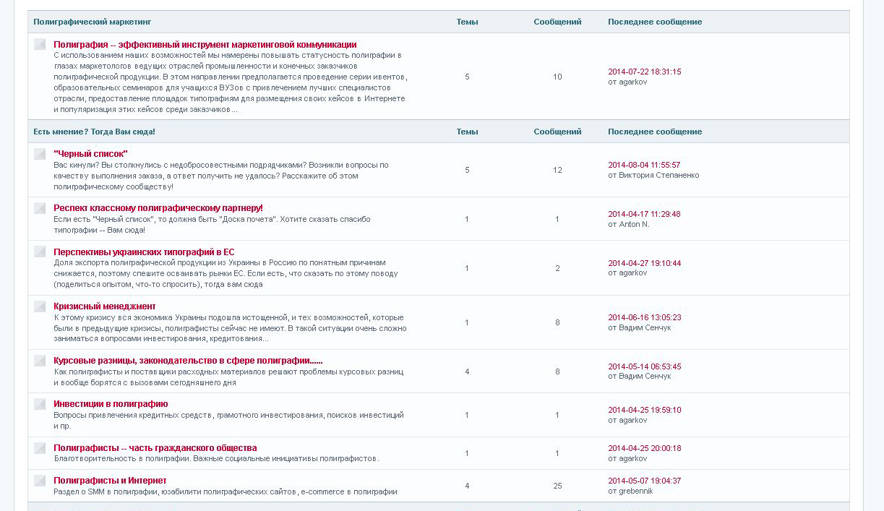
Task: Click forum status icon beside "Респект классному полиграфическому партнеру!"
Action: 40,208
